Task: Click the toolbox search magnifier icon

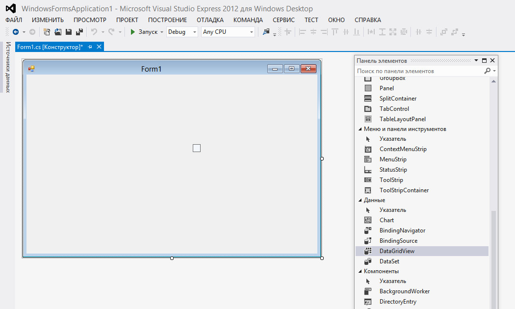Action: [488, 71]
